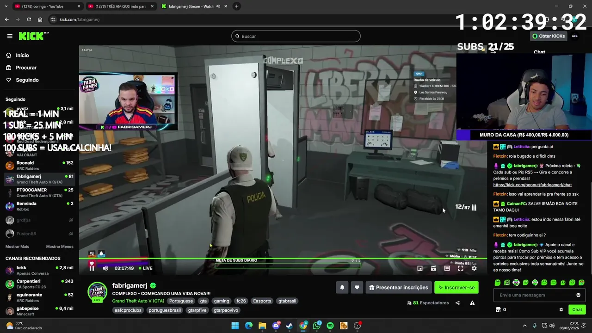592x333 pixels.
Task: Open the kick.com popout chat link
Action: pyautogui.click(x=532, y=185)
